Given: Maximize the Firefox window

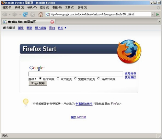Looking at the screenshot, I should (x=155, y=3).
